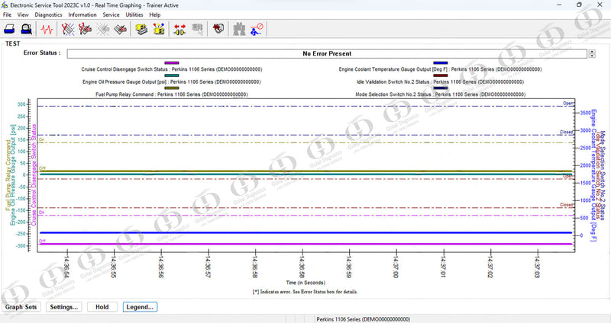Image resolution: width=611 pixels, height=323 pixels.
Task: Click the Hold button
Action: point(102,307)
